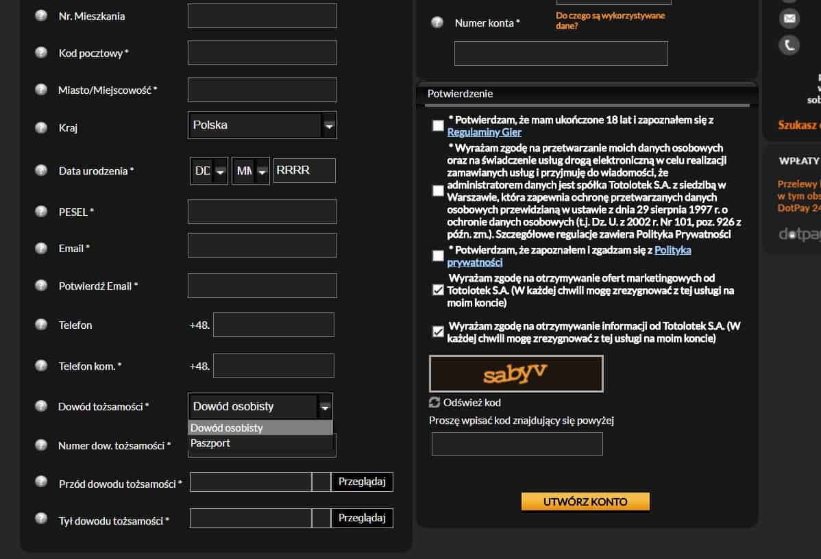
Task: Open the DD day dropdown
Action: [208, 171]
